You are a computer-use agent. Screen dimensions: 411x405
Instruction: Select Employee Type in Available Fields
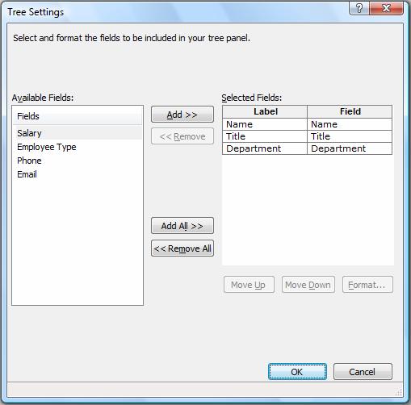pos(78,147)
